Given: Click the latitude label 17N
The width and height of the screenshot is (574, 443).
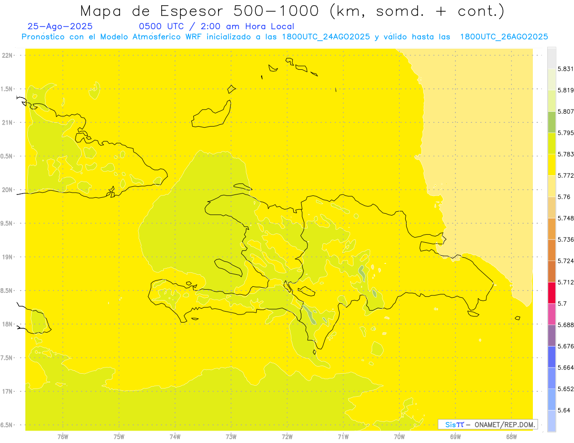Looking at the screenshot, I should point(7,391).
